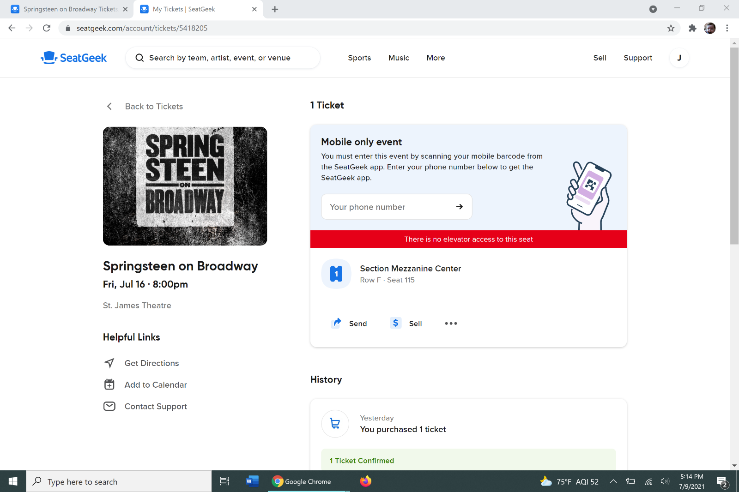Open Word from the taskbar
Screen dimensions: 739x492
click(x=252, y=481)
